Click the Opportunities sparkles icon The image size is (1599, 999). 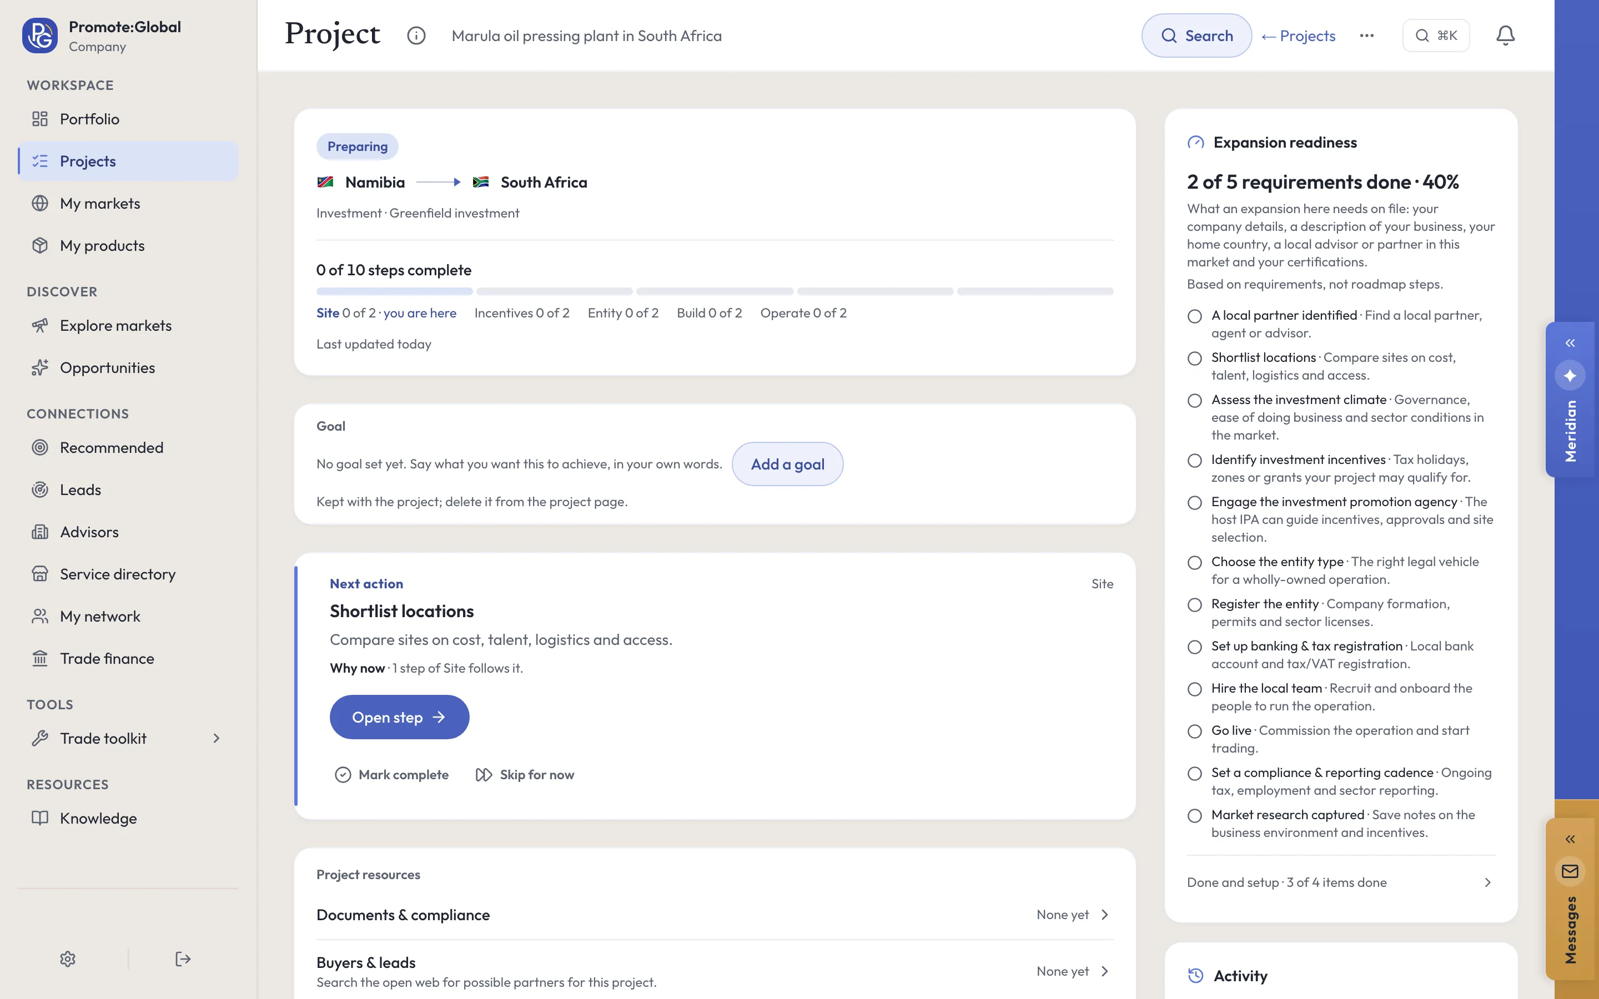tap(39, 367)
